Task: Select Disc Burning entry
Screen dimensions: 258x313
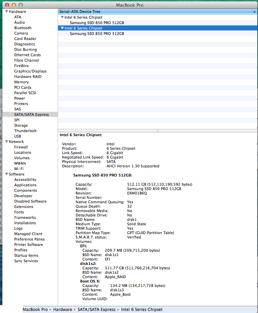Action: point(25,49)
